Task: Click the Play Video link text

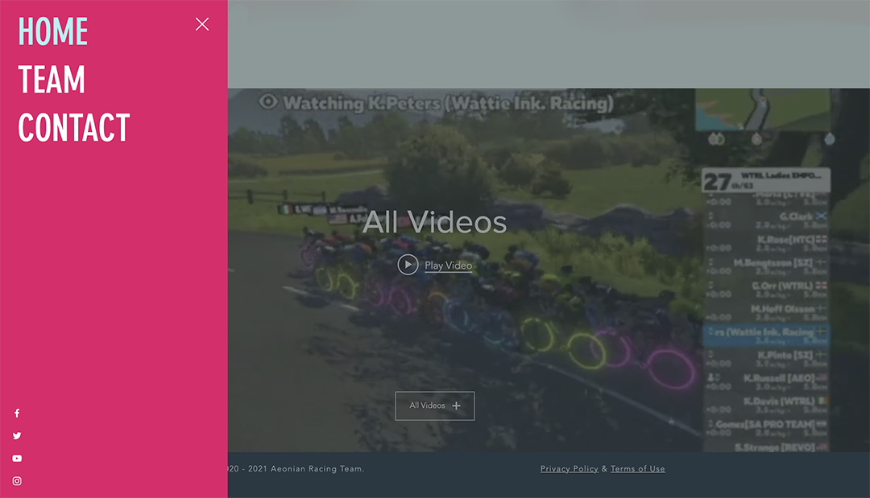Action: click(x=448, y=265)
